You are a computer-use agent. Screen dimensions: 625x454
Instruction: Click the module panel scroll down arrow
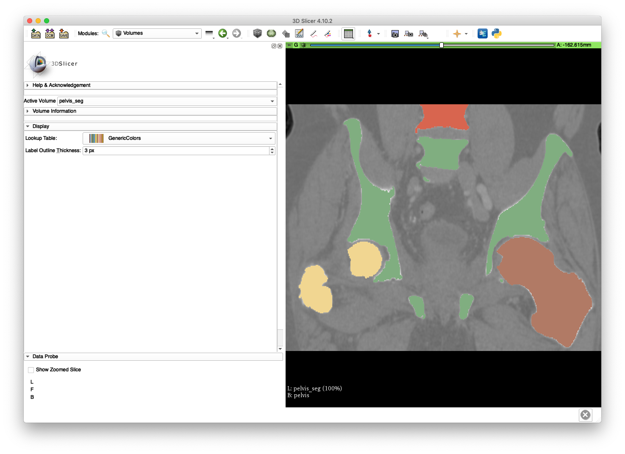(280, 349)
